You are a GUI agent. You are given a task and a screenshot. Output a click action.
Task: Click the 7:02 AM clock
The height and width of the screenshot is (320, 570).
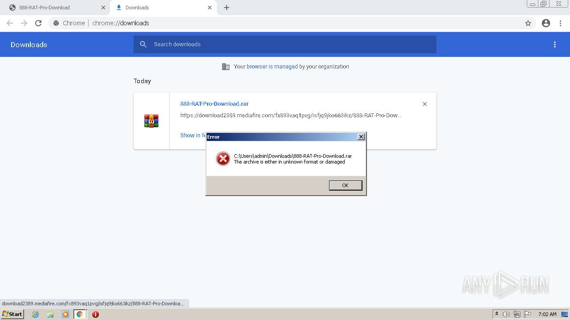(547, 314)
